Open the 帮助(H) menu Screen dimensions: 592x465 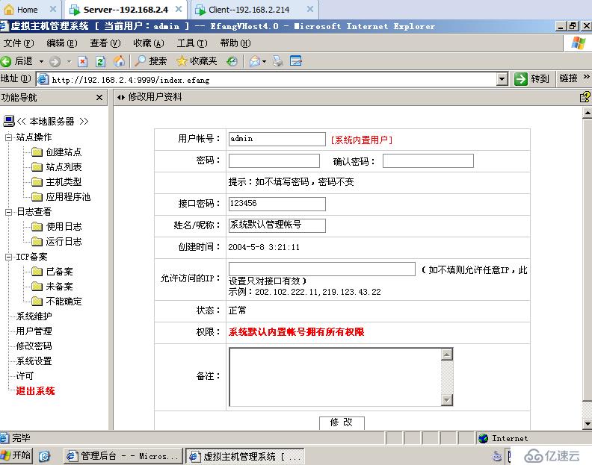coord(235,43)
